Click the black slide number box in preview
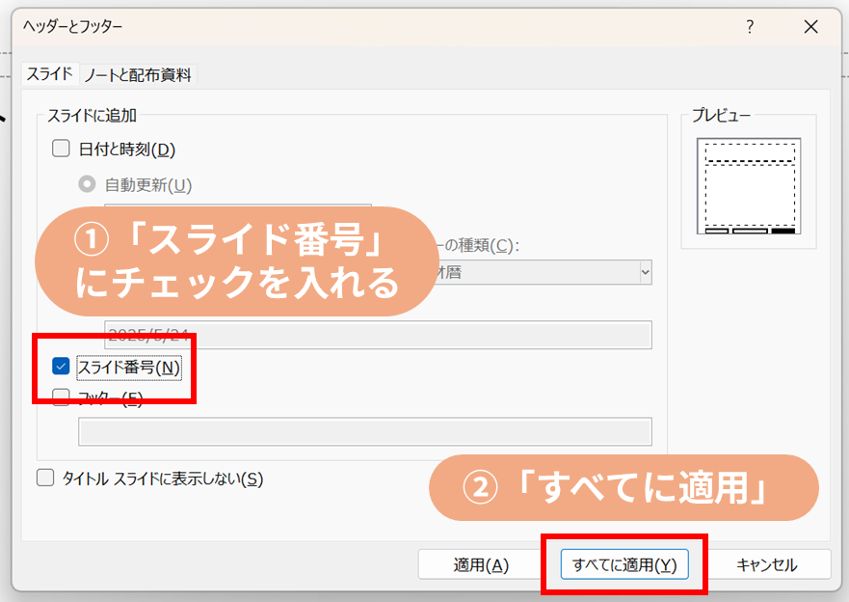849x602 pixels. [x=783, y=231]
